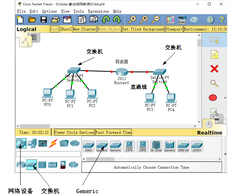Image resolution: width=228 pixels, height=196 pixels.
Task: Choose the Resize Shape tool
Action: pos(214,111)
